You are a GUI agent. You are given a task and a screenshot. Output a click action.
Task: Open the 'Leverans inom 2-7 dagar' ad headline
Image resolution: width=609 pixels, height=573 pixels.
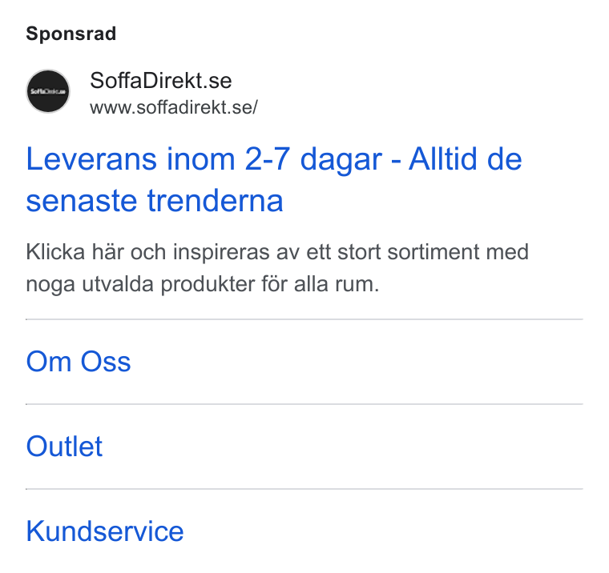[274, 179]
